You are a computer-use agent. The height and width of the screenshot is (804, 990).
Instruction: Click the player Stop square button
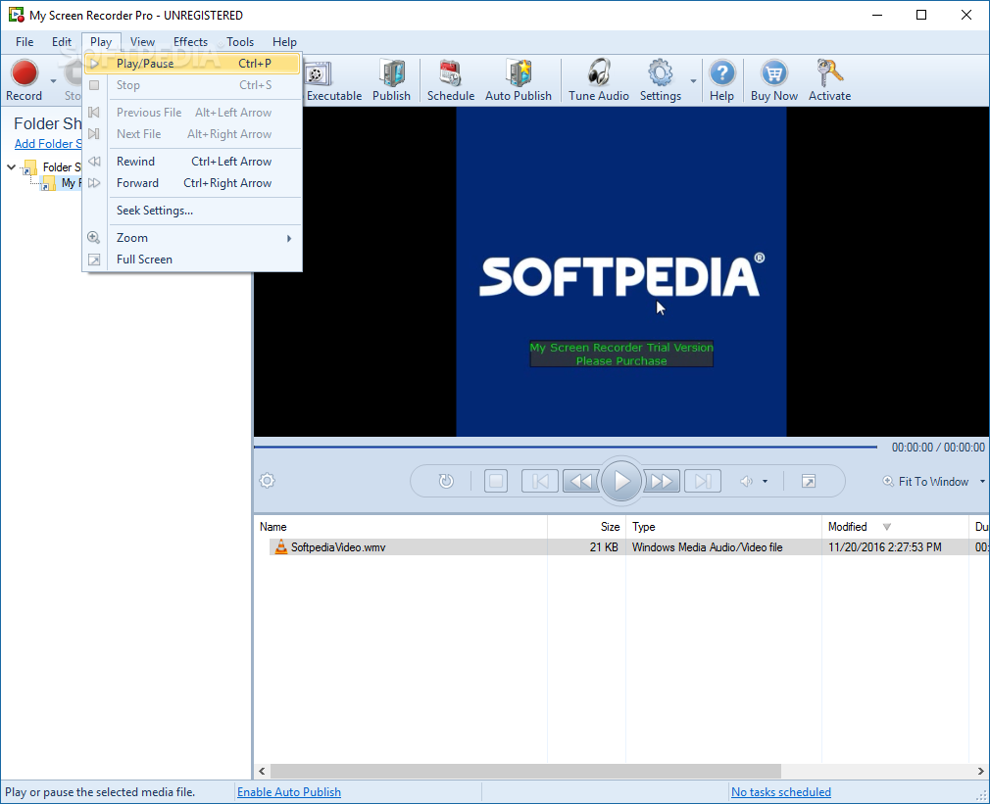tap(496, 481)
